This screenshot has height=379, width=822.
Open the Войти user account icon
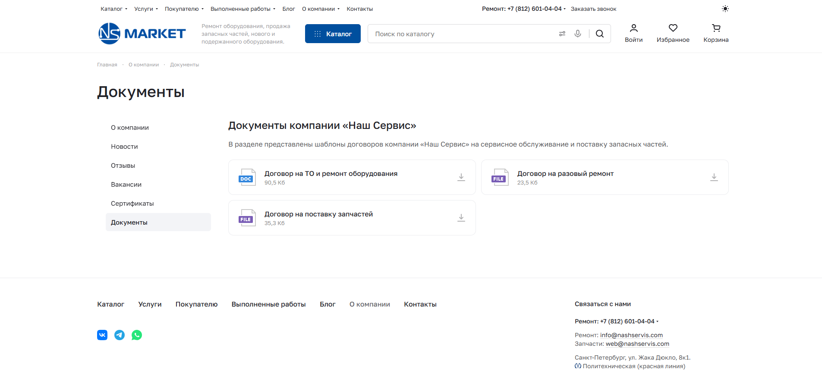click(x=633, y=28)
